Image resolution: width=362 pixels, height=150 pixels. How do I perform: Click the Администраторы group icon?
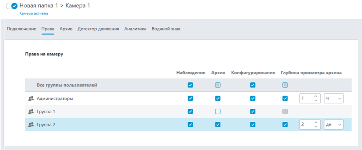click(30, 99)
